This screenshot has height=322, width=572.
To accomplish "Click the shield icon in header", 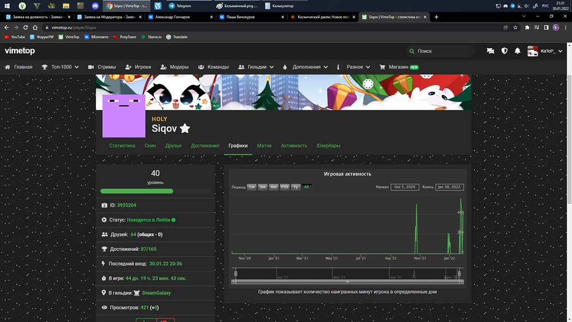I will (x=504, y=51).
